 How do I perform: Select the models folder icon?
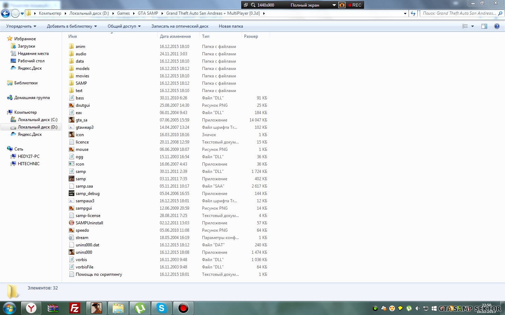click(72, 68)
